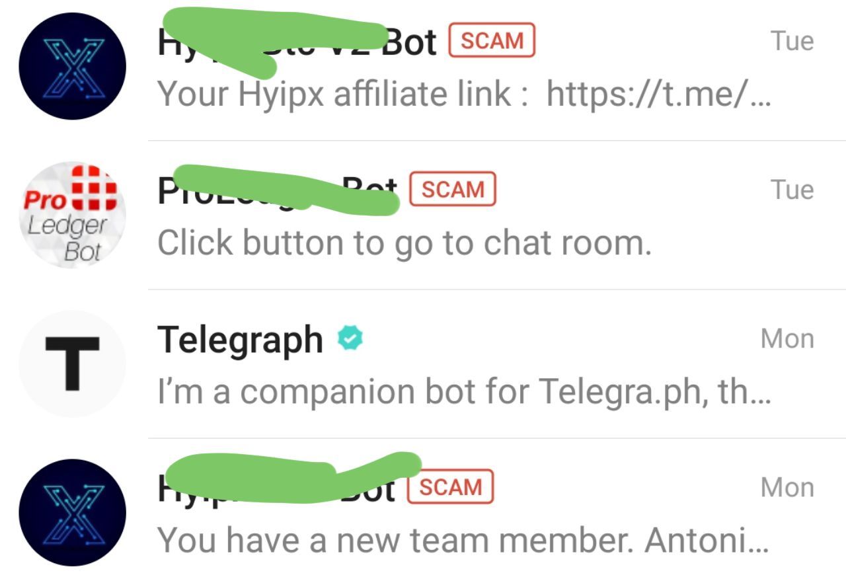The height and width of the screenshot is (575, 846).
Task: Select the redacted name in ProLedger chat row
Action: click(x=278, y=190)
